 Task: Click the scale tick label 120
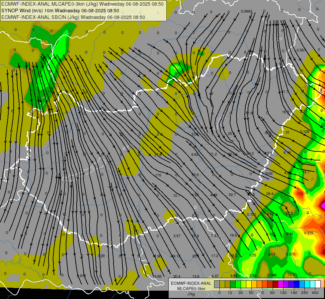[284, 293]
